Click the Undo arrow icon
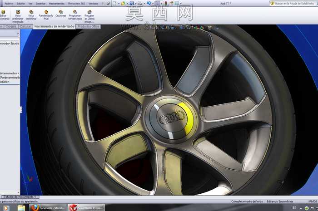The image size is (318, 211). click(x=149, y=3)
